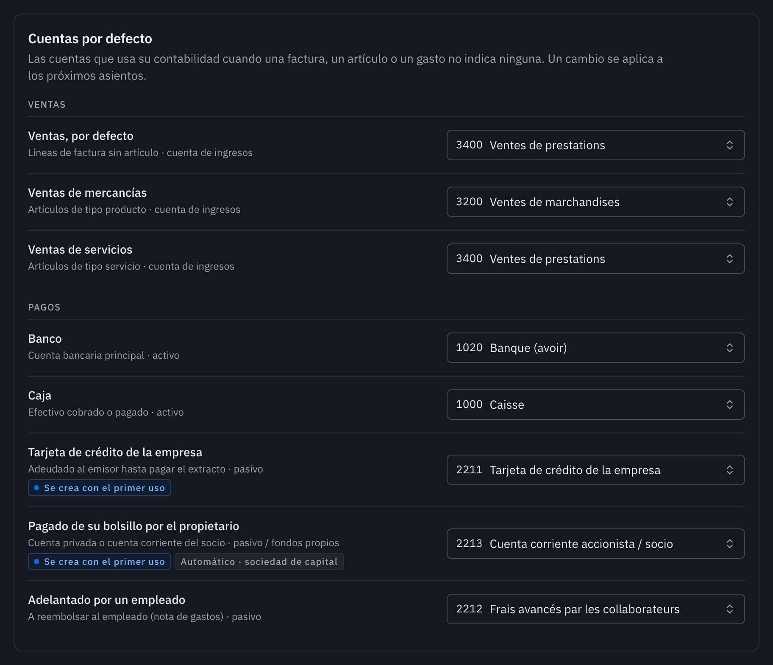Screen dimensions: 773x665
Task: Click 'Cuenta privada o cuenta corriente del socio' description
Action: pos(126,543)
